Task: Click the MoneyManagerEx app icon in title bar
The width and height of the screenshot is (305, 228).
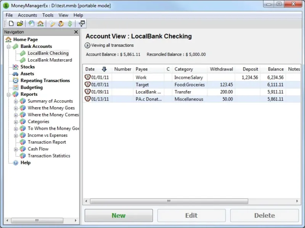Action: tap(6, 5)
